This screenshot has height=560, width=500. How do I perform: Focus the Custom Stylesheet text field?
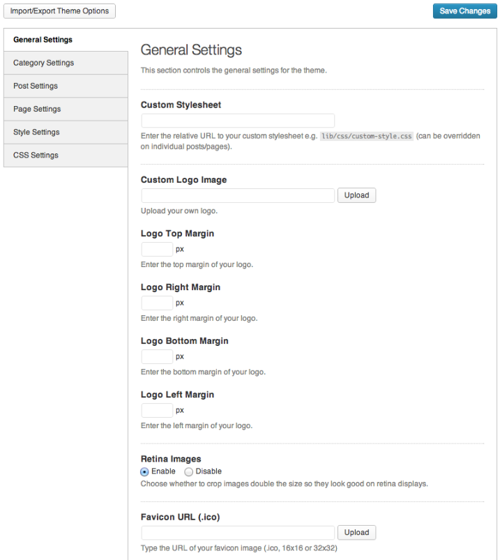(238, 121)
